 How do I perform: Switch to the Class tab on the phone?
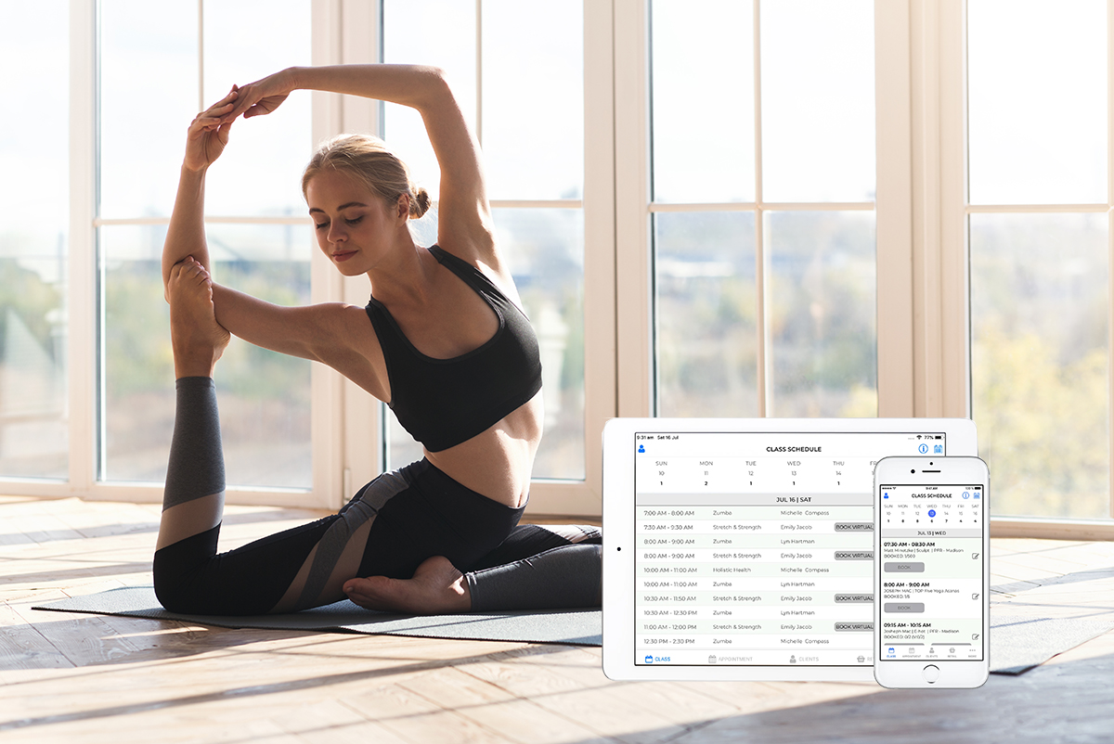(x=890, y=654)
